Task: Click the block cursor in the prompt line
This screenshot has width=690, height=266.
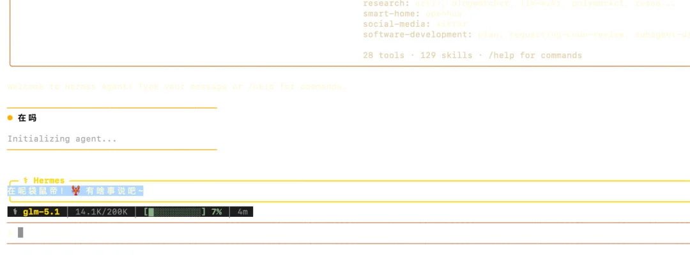Action: point(20,232)
